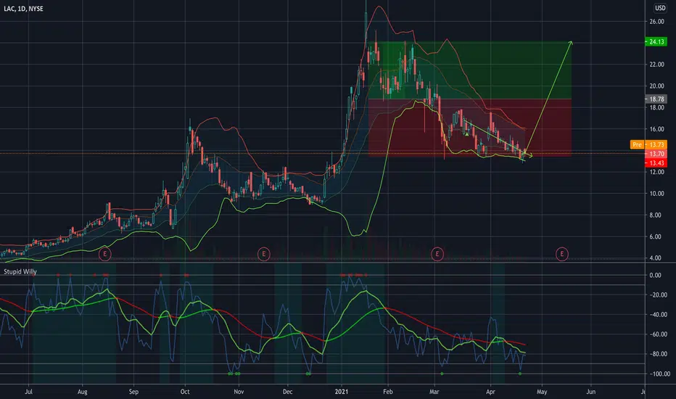Click the 10.00 price axis value

click(x=656, y=194)
